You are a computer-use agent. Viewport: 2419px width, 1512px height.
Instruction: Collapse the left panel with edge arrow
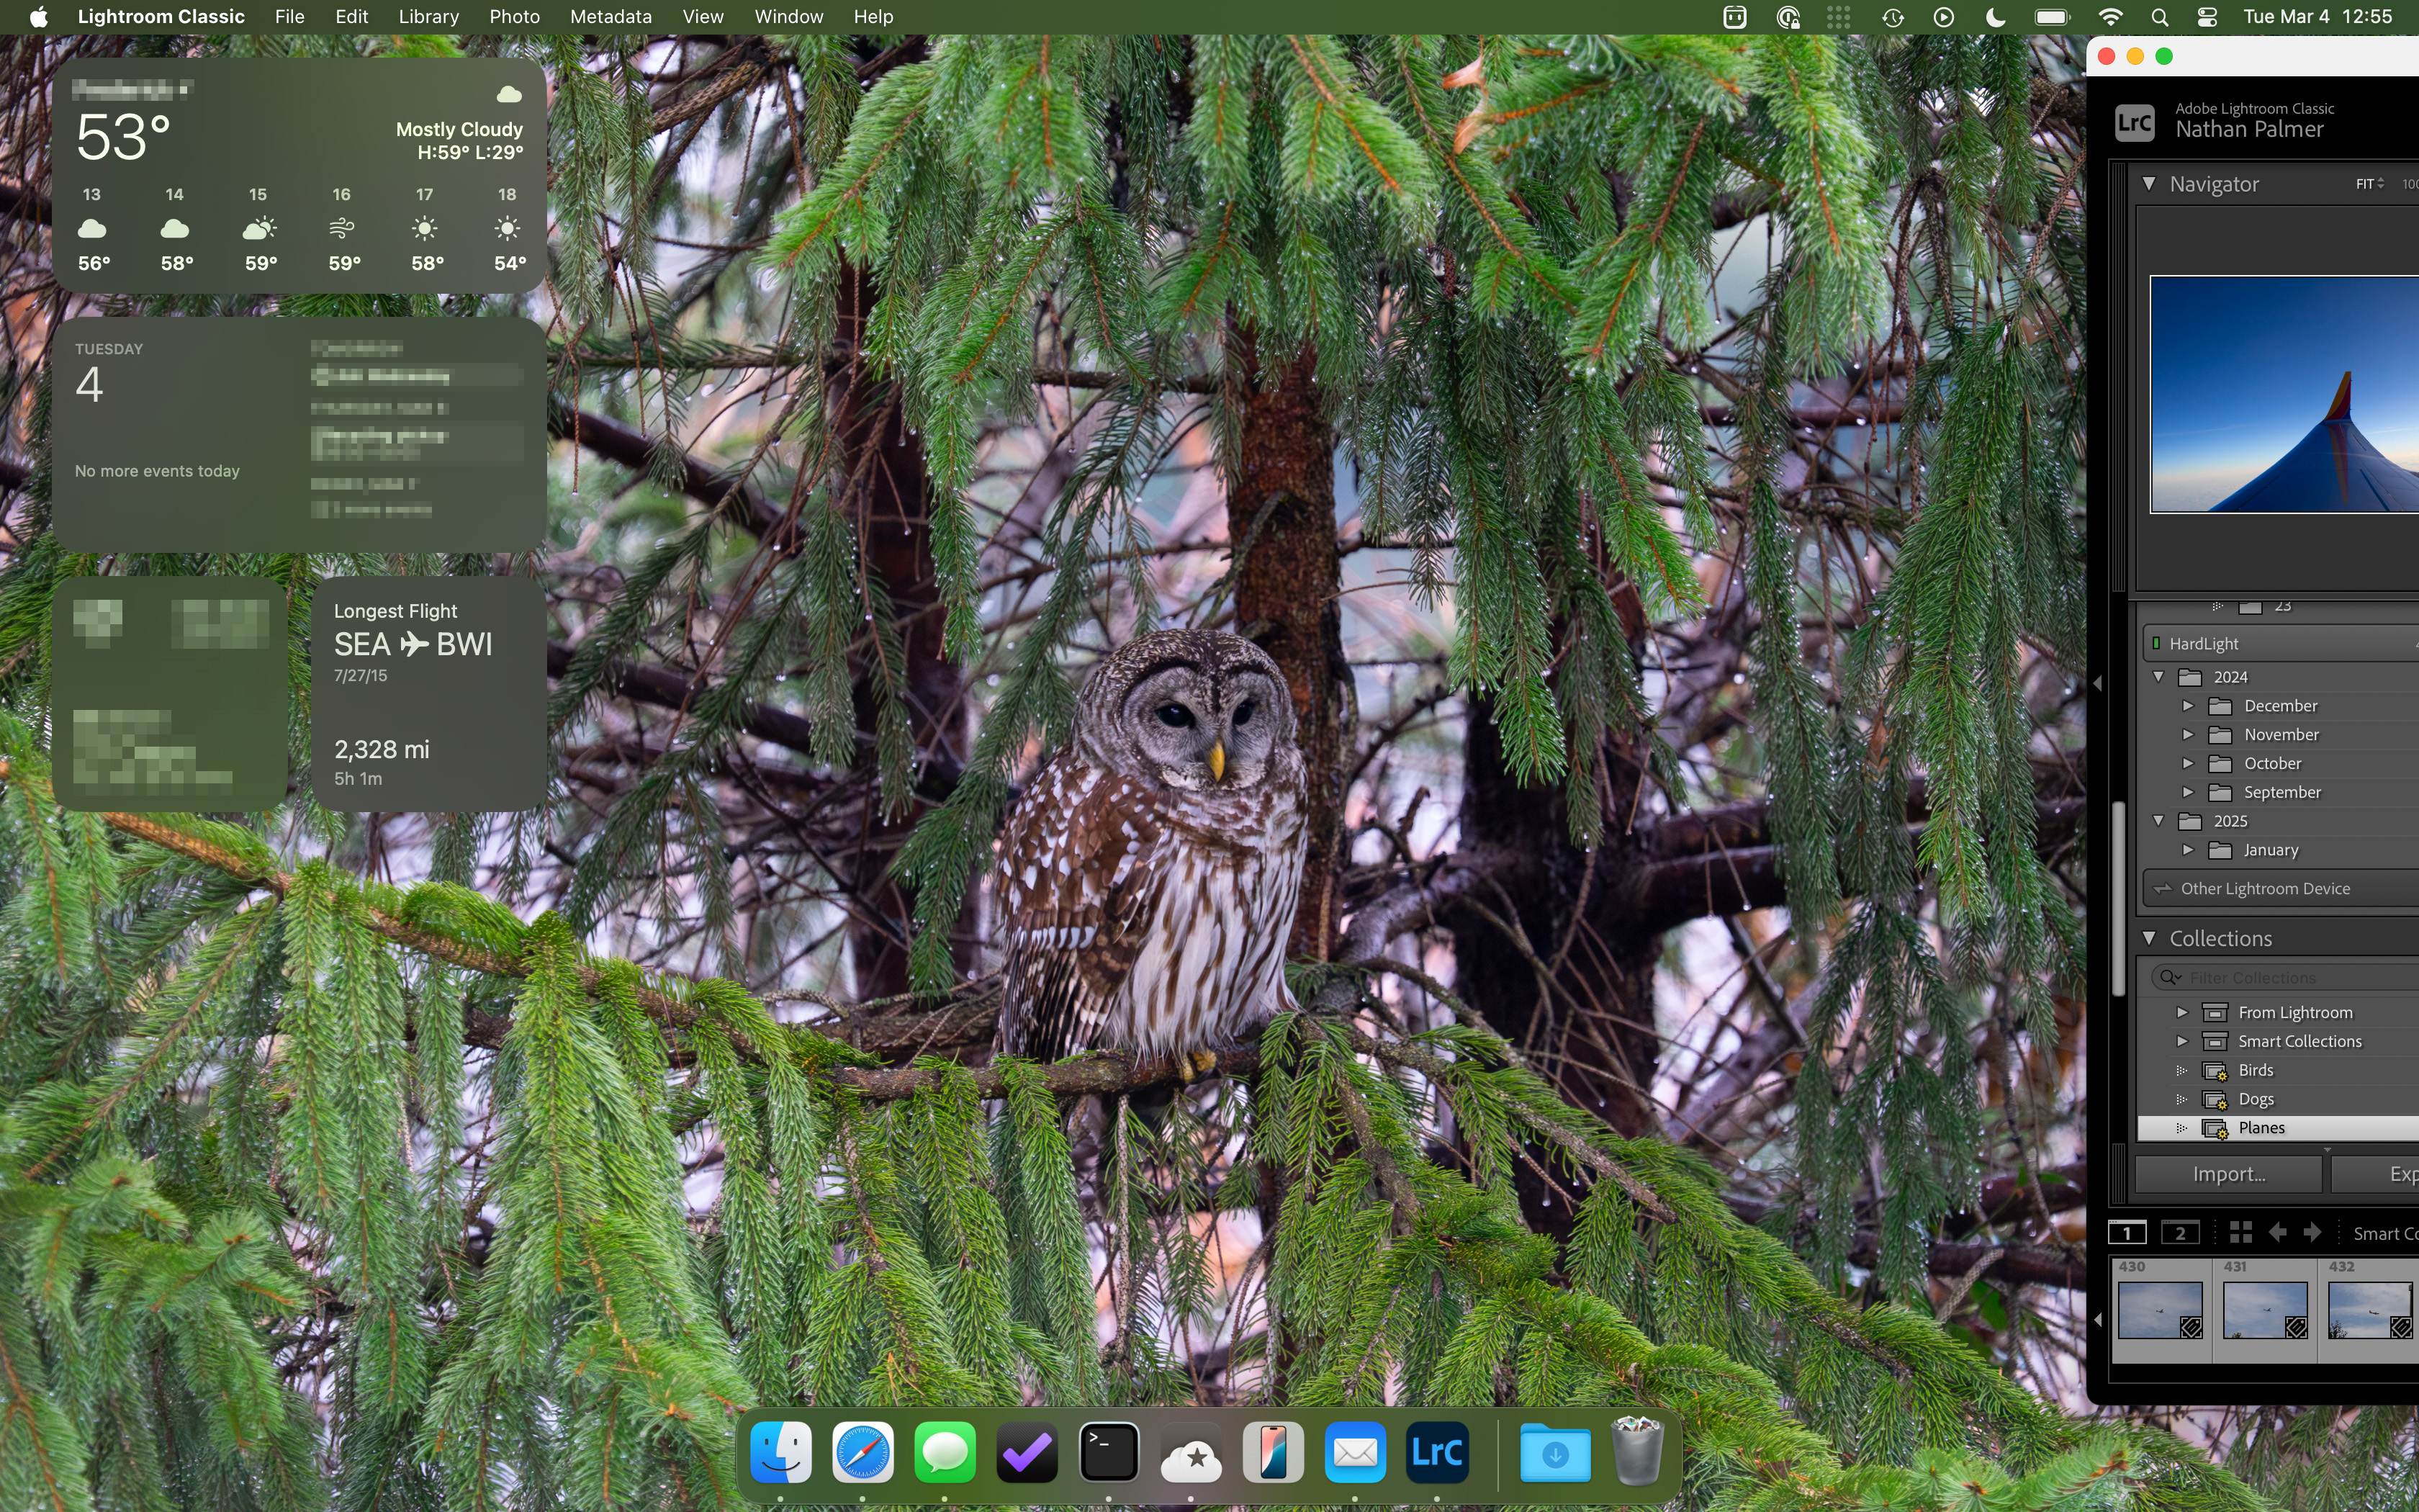(x=2098, y=683)
